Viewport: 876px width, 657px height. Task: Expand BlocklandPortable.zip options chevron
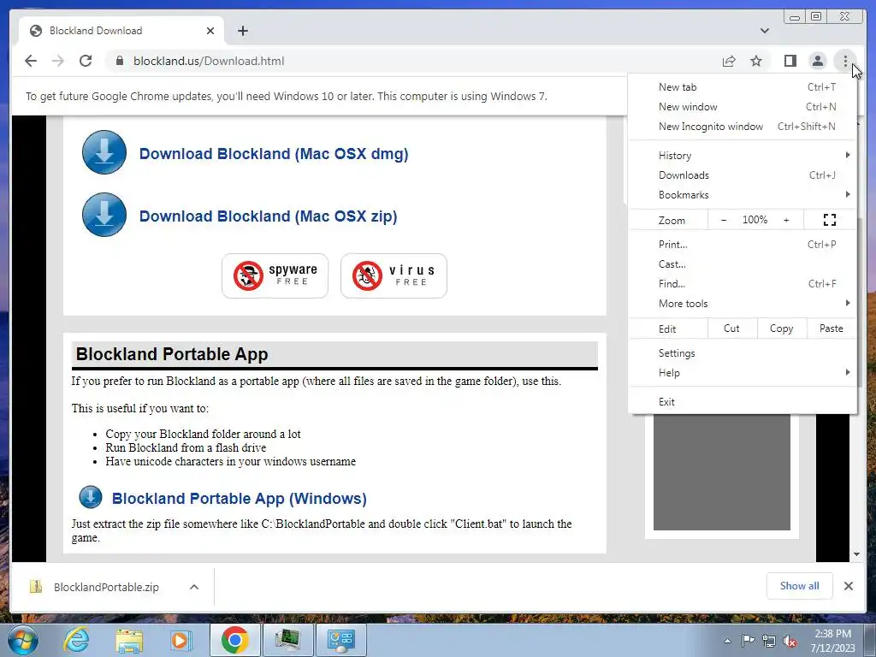point(194,587)
